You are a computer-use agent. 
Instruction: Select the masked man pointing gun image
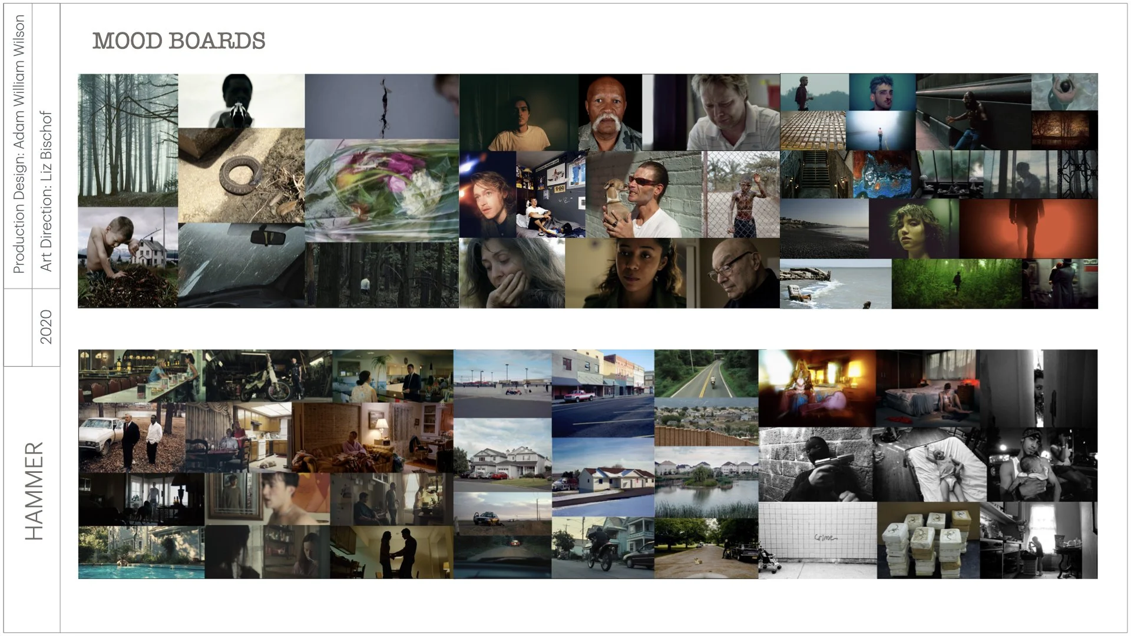[x=815, y=465]
